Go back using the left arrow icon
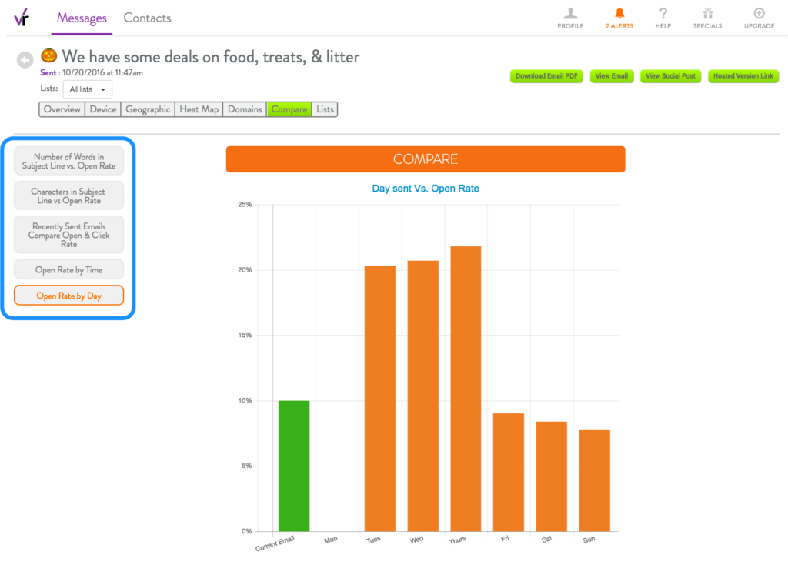788x565 pixels. [x=24, y=59]
